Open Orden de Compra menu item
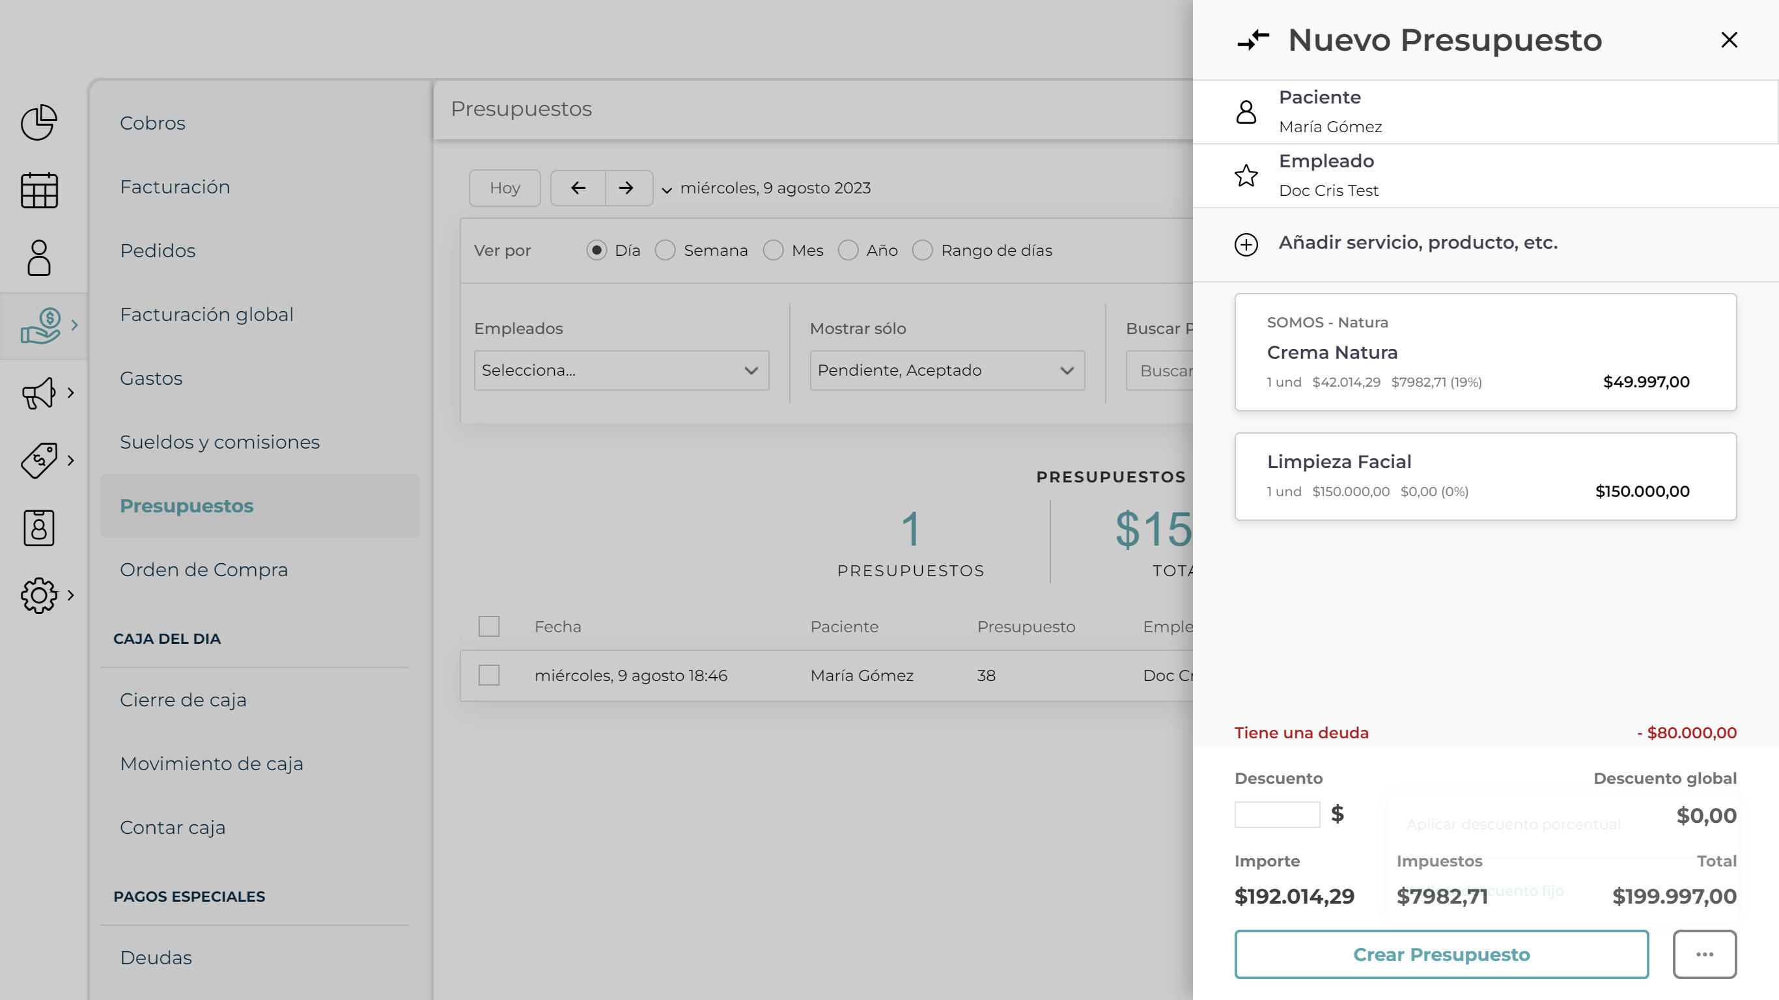Screen dimensions: 1779x1000 [204, 570]
